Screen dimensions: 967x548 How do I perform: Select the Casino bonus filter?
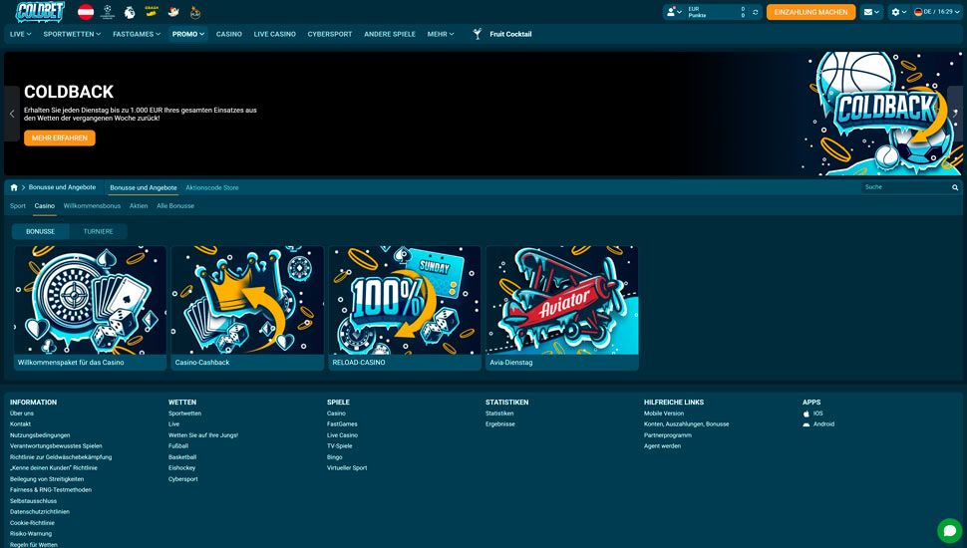coord(45,206)
